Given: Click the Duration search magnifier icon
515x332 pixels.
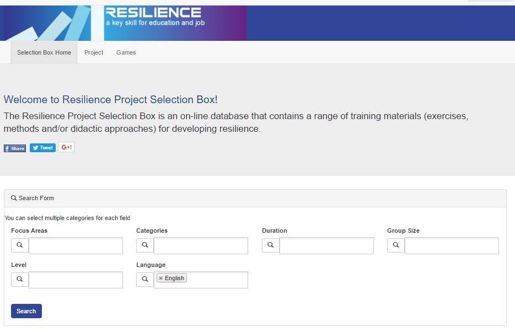Looking at the screenshot, I should coord(270,245).
